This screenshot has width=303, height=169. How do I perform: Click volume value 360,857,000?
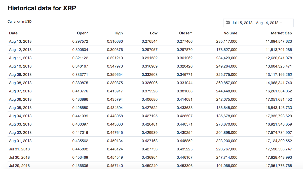coord(227,83)
